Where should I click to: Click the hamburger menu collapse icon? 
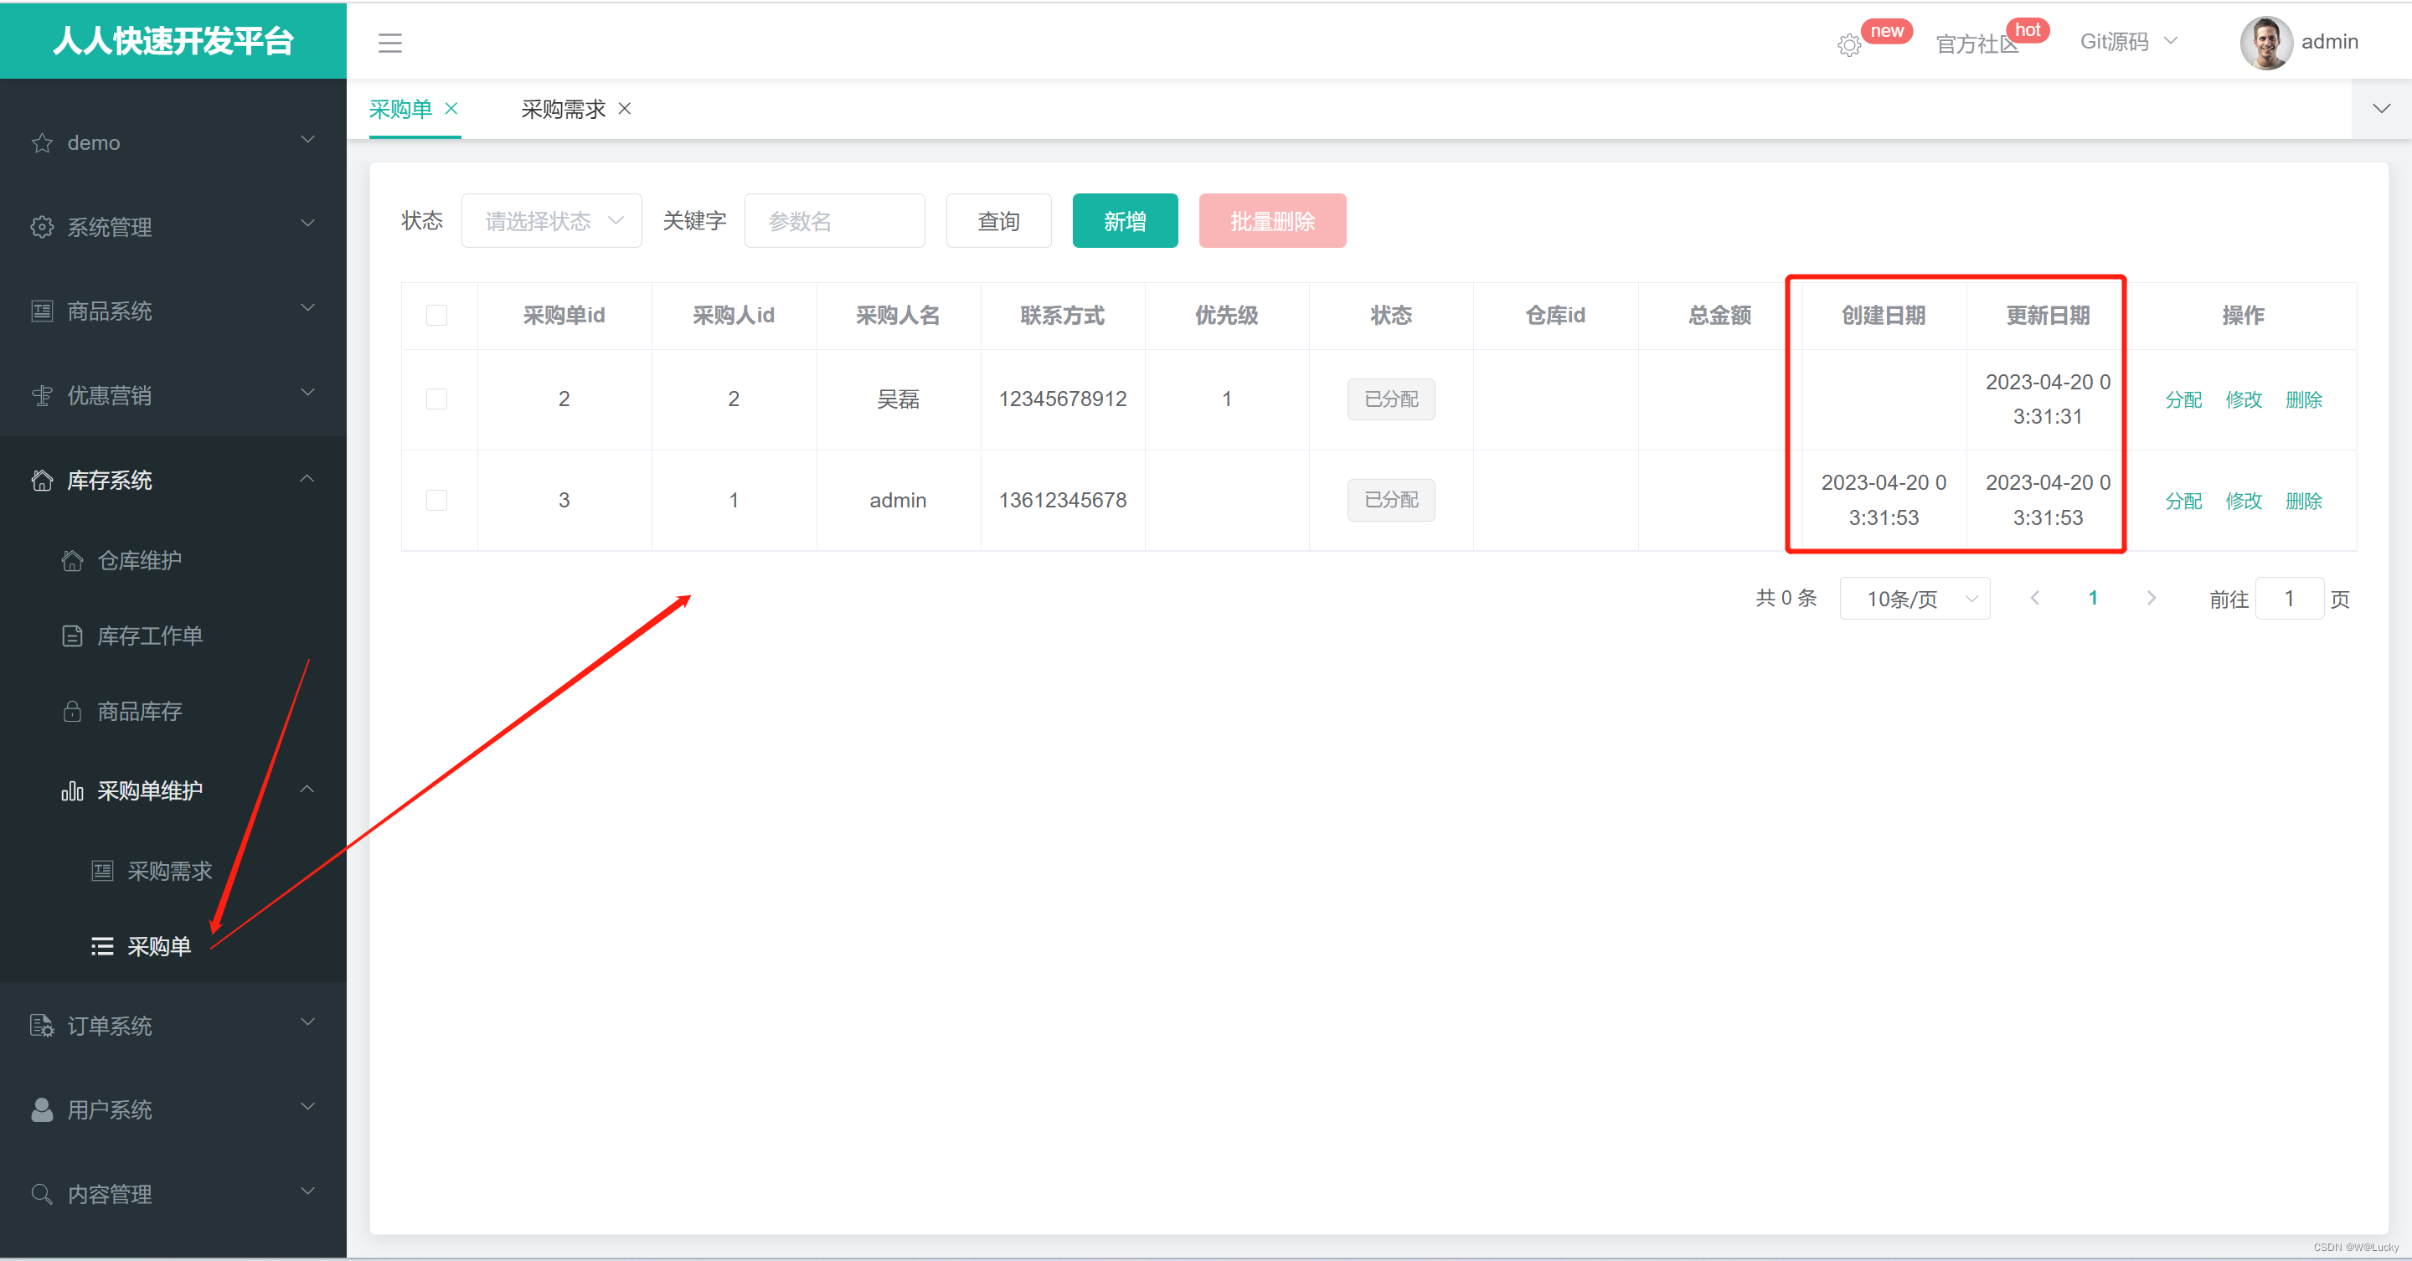(389, 43)
